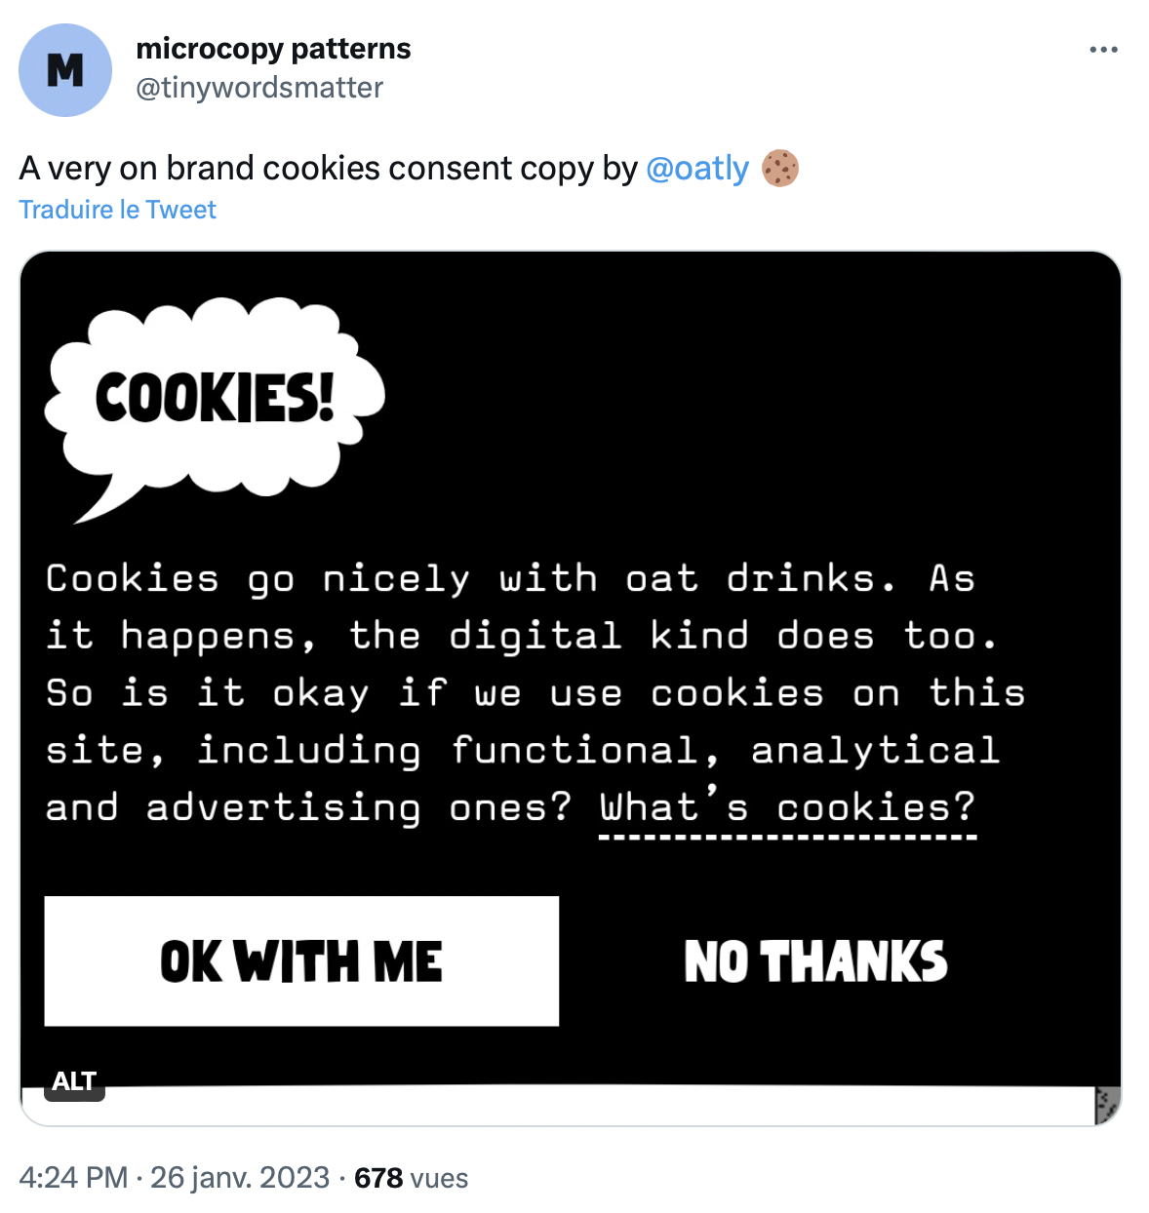The width and height of the screenshot is (1149, 1213).
Task: Open the @oatly mention link
Action: point(697,169)
